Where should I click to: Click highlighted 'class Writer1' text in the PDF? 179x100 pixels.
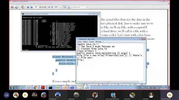point(63,57)
